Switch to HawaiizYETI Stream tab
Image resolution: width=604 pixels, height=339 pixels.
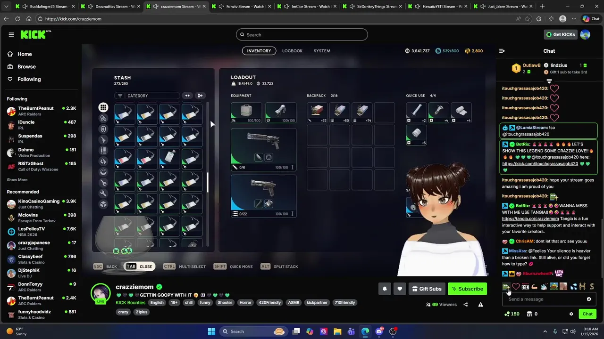click(x=438, y=7)
